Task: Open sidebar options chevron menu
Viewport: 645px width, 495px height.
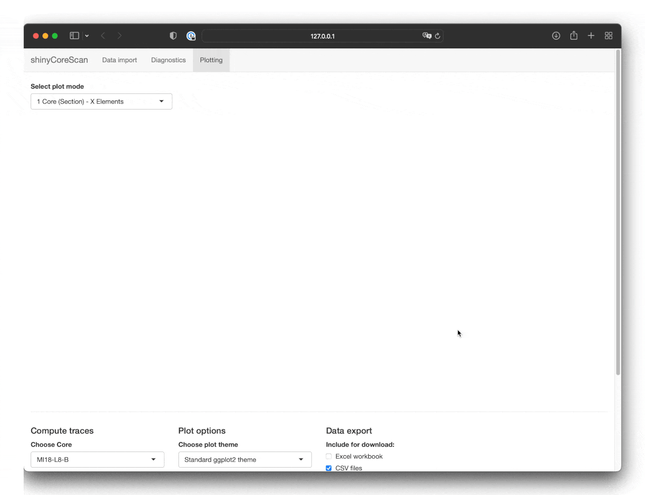Action: point(87,36)
